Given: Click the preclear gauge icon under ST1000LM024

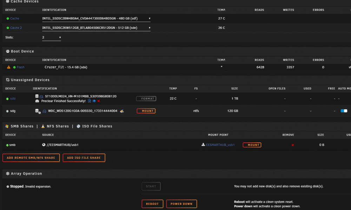Looking at the screenshot, I should point(37,101).
